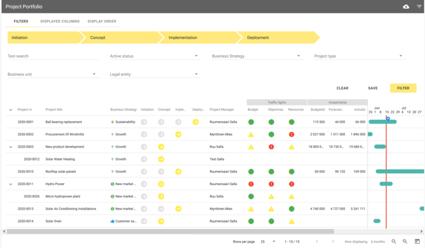Image resolution: width=425 pixels, height=248 pixels.
Task: Click the next page arrow in pagination
Action: click(x=333, y=241)
